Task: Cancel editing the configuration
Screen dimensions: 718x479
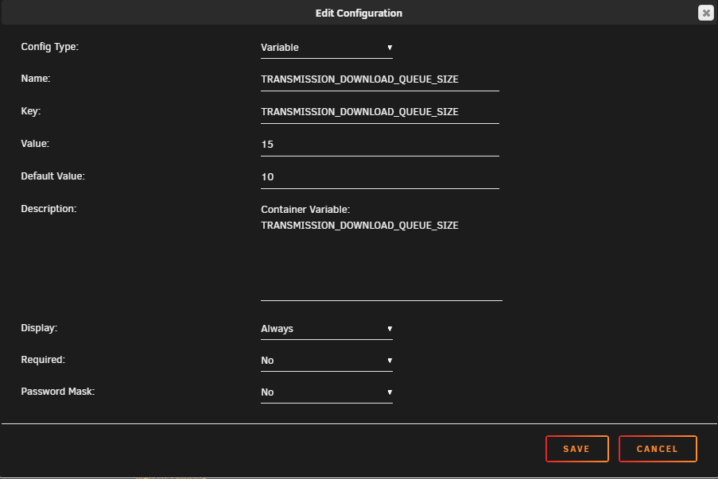Action: click(x=658, y=449)
